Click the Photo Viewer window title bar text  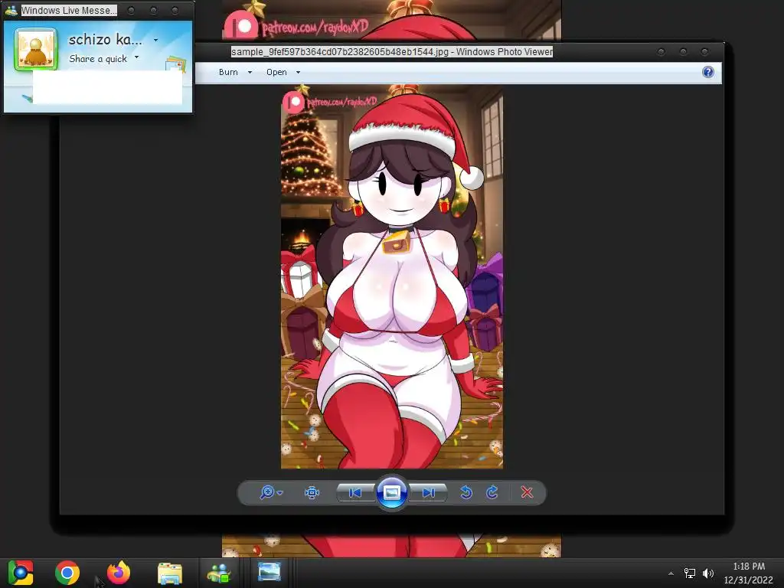click(x=391, y=51)
